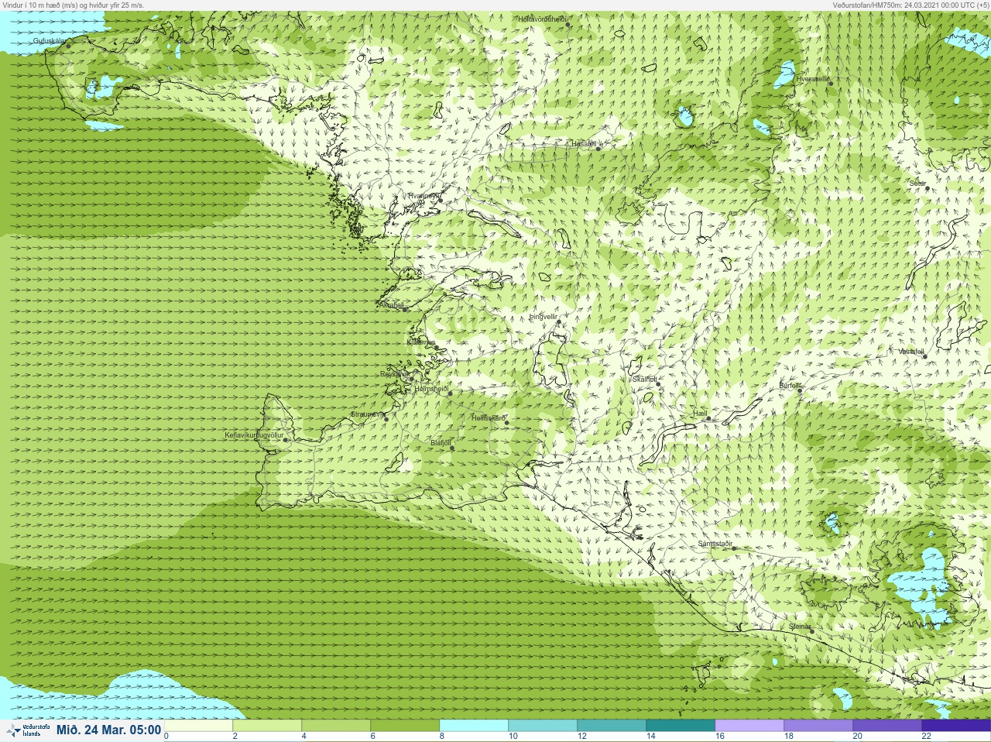Click the Bláfjöll station label

(441, 443)
